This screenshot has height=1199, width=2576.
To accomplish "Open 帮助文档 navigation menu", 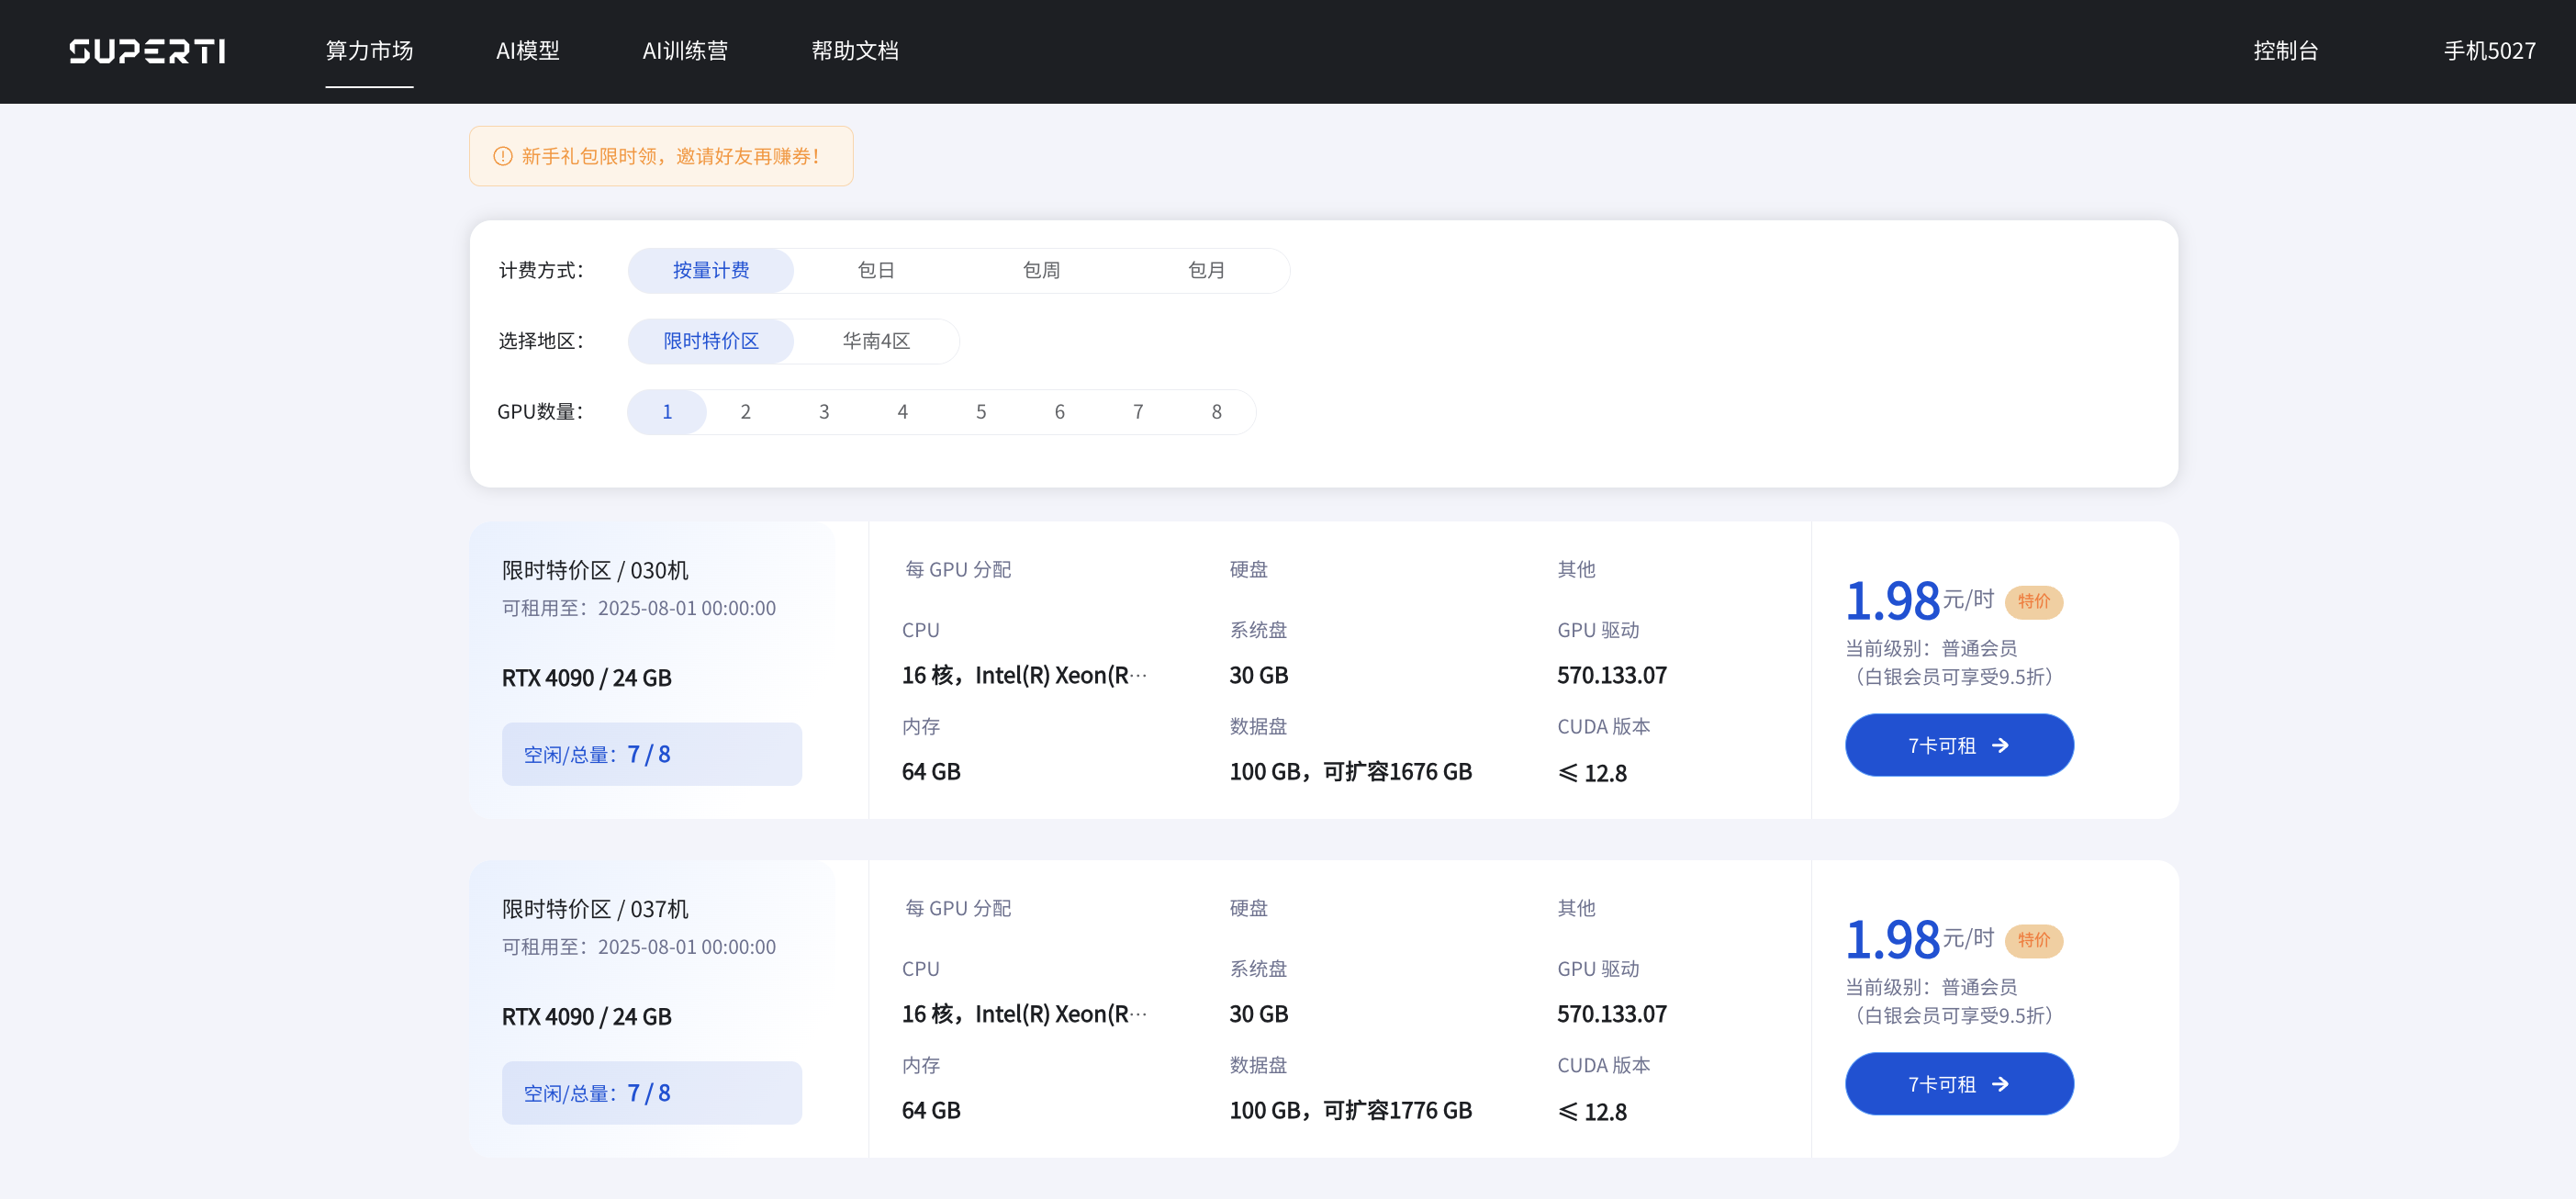I will click(x=854, y=51).
